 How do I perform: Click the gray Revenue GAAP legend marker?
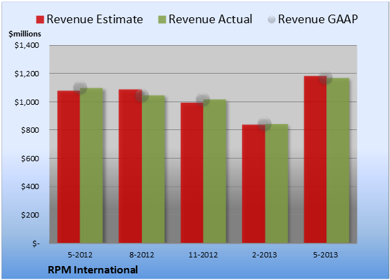(272, 20)
